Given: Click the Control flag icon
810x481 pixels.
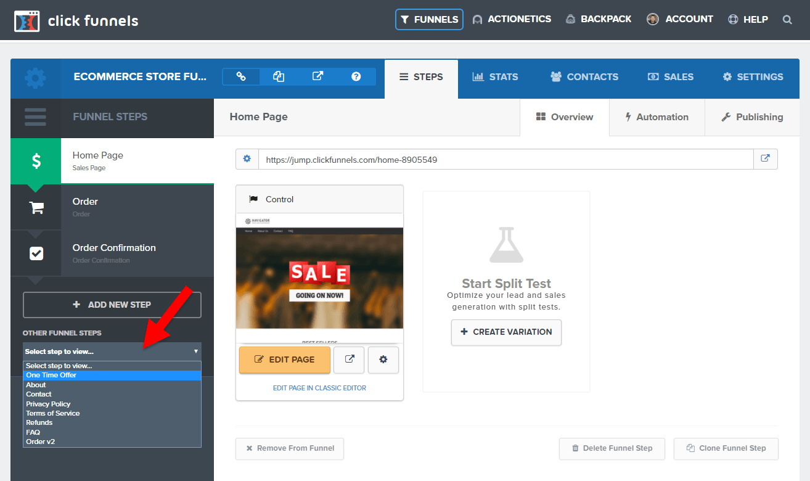Looking at the screenshot, I should click(253, 199).
